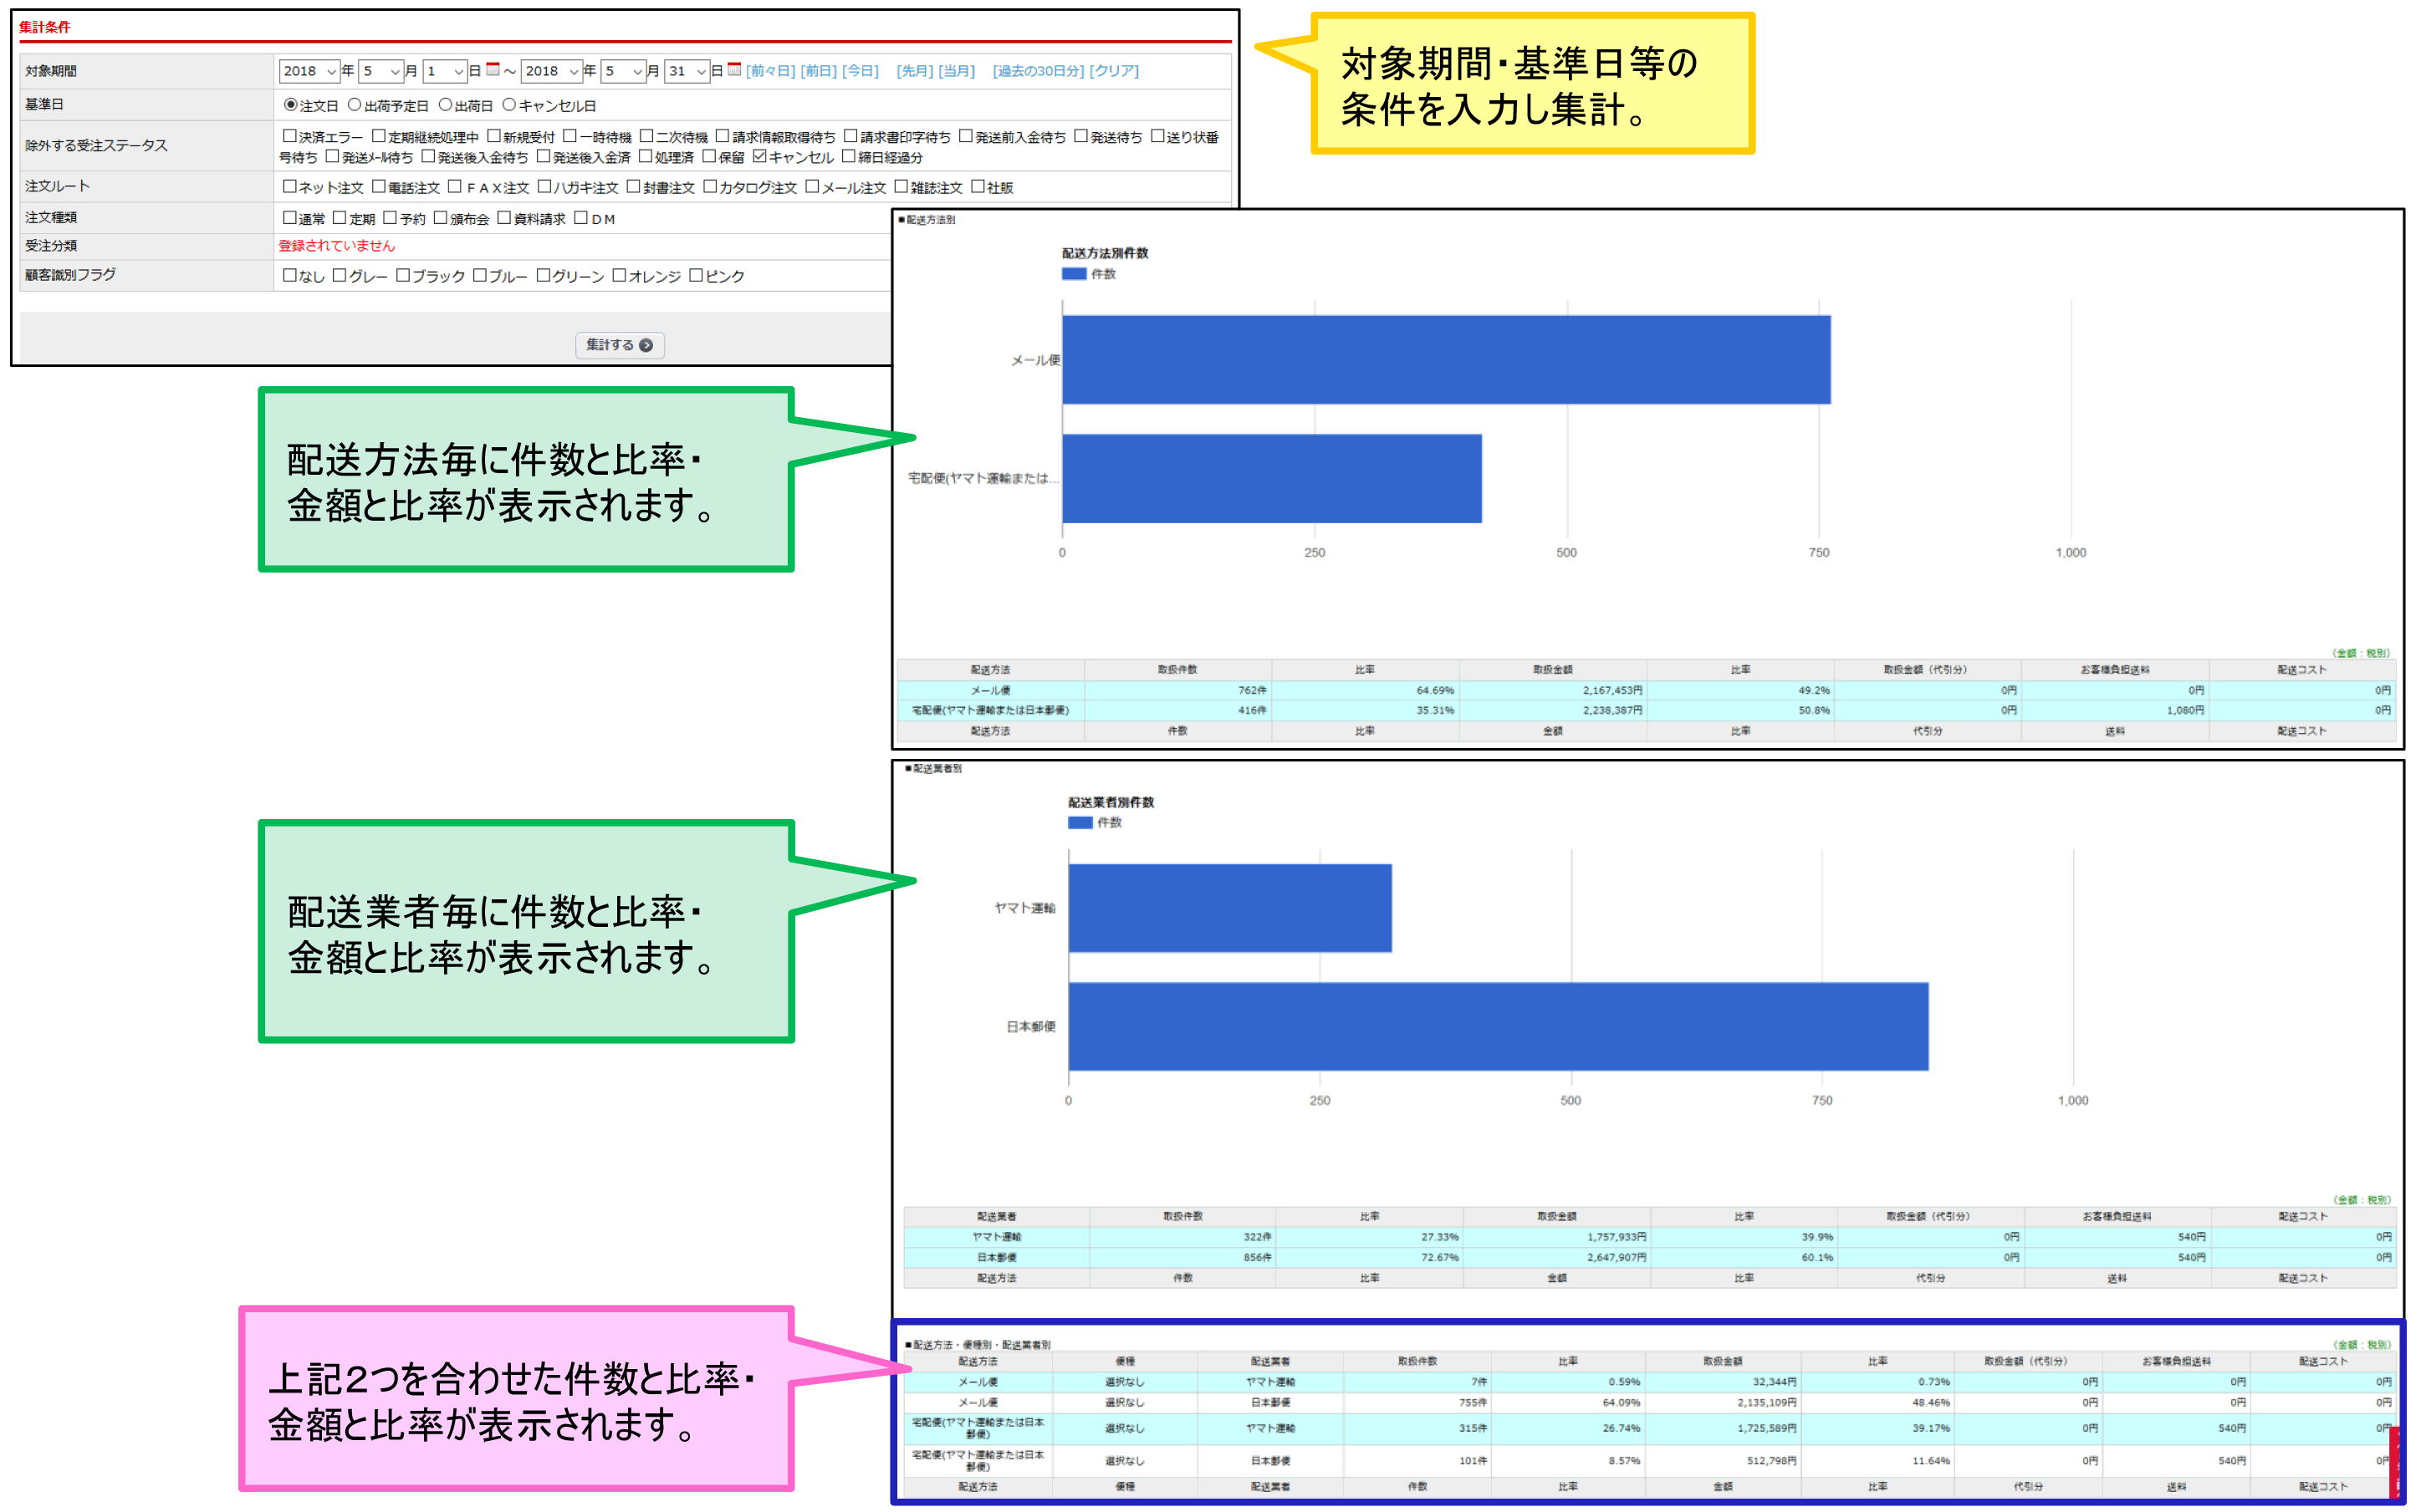The image size is (2421, 1512).
Task: Expand the start year 2018 dropdown
Action: pyautogui.click(x=309, y=71)
